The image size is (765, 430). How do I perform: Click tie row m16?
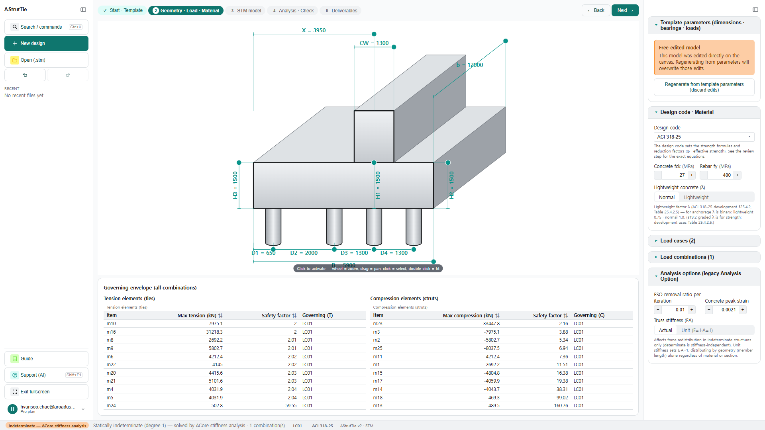[x=235, y=332]
